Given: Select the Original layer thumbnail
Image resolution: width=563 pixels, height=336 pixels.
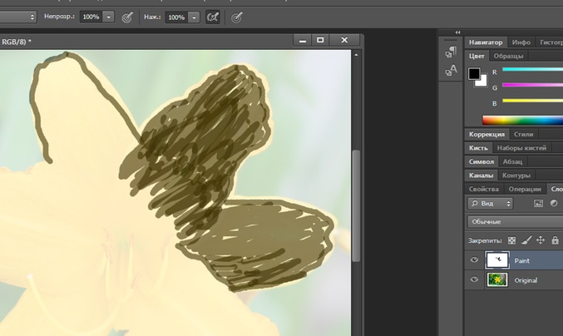Looking at the screenshot, I should click(497, 280).
